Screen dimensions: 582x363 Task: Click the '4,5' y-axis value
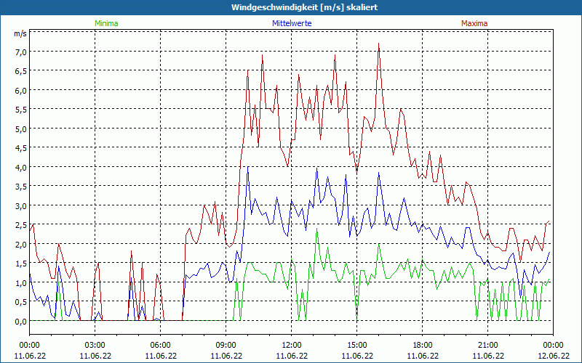click(21, 149)
